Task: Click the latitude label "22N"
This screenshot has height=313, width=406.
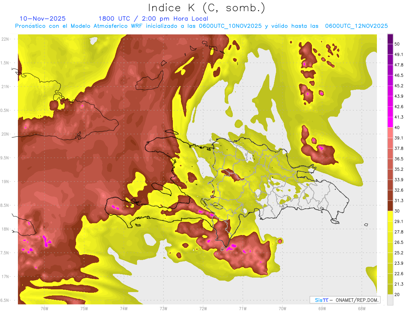Action: click(5, 39)
